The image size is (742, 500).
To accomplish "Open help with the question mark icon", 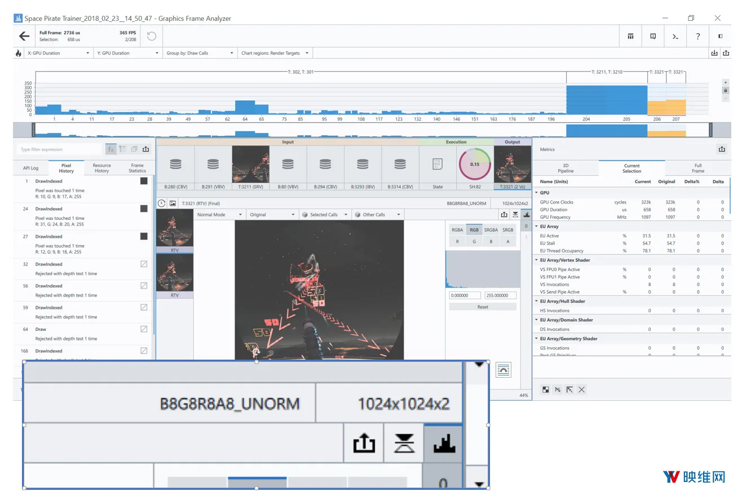I will coord(697,36).
